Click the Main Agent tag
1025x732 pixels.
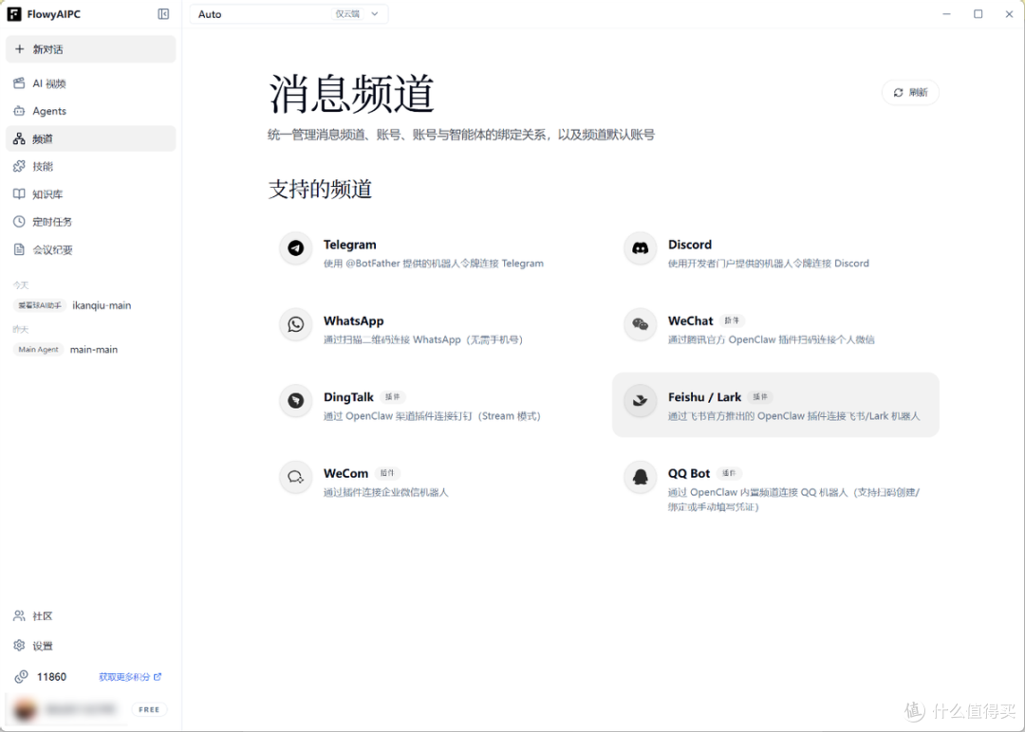pos(38,349)
